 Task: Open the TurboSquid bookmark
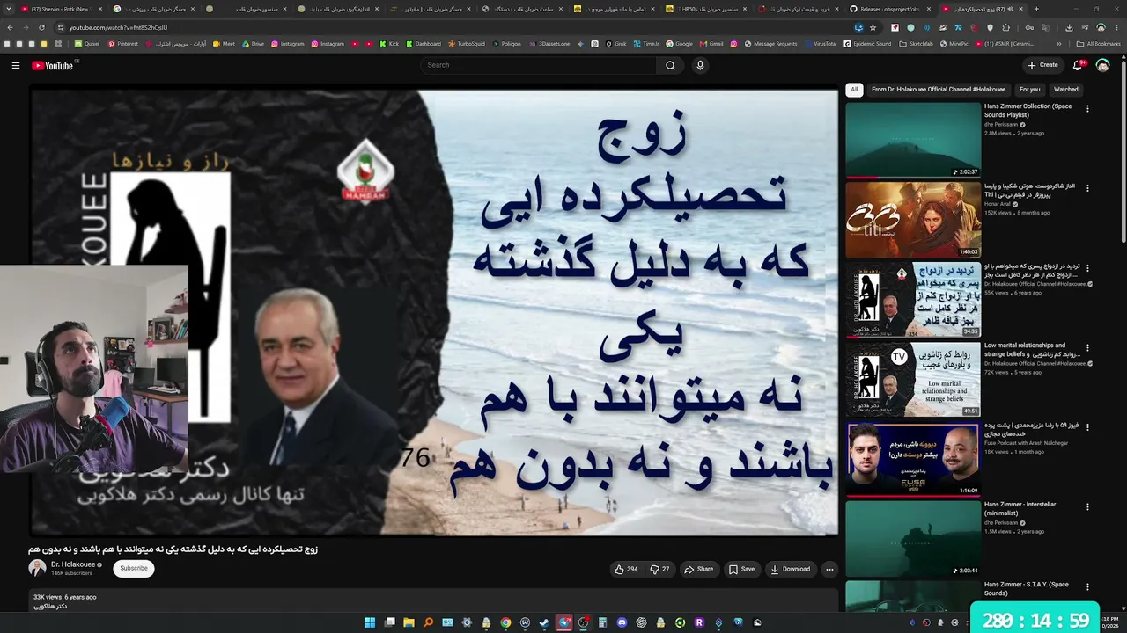467,44
